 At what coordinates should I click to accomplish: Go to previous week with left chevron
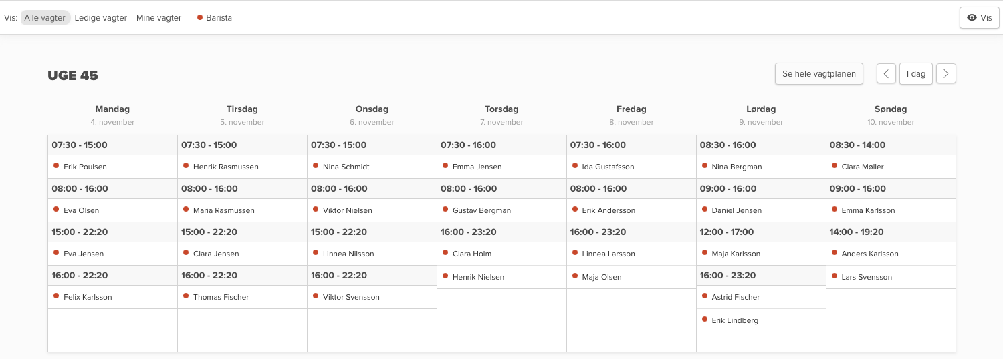pyautogui.click(x=886, y=74)
